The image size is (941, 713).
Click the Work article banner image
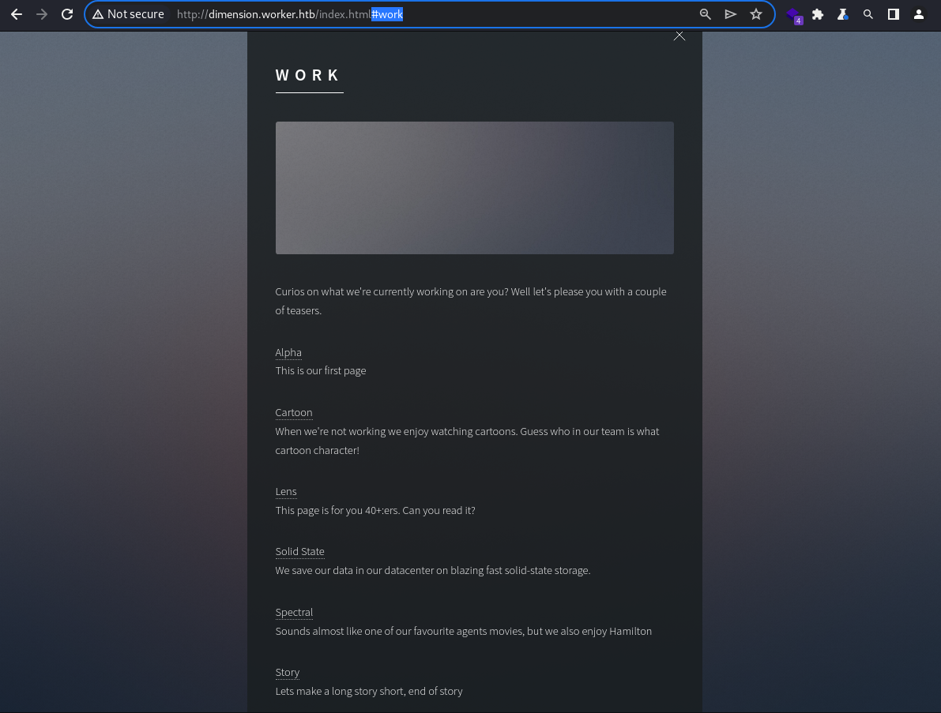click(474, 188)
